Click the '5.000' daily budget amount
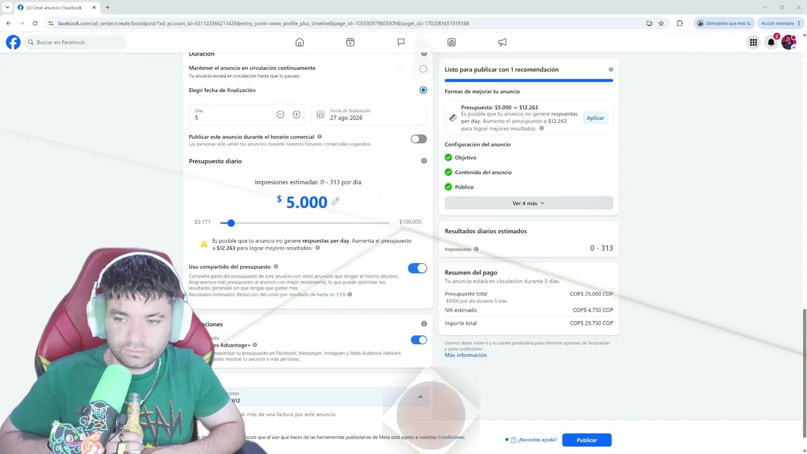Image resolution: width=807 pixels, height=454 pixels. pyautogui.click(x=306, y=202)
